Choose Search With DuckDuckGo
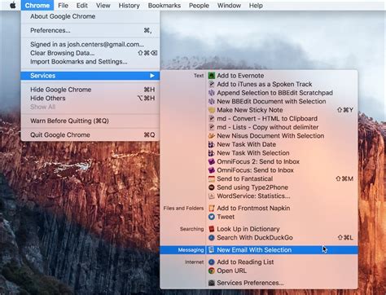The width and height of the screenshot is (386, 295). click(x=259, y=238)
